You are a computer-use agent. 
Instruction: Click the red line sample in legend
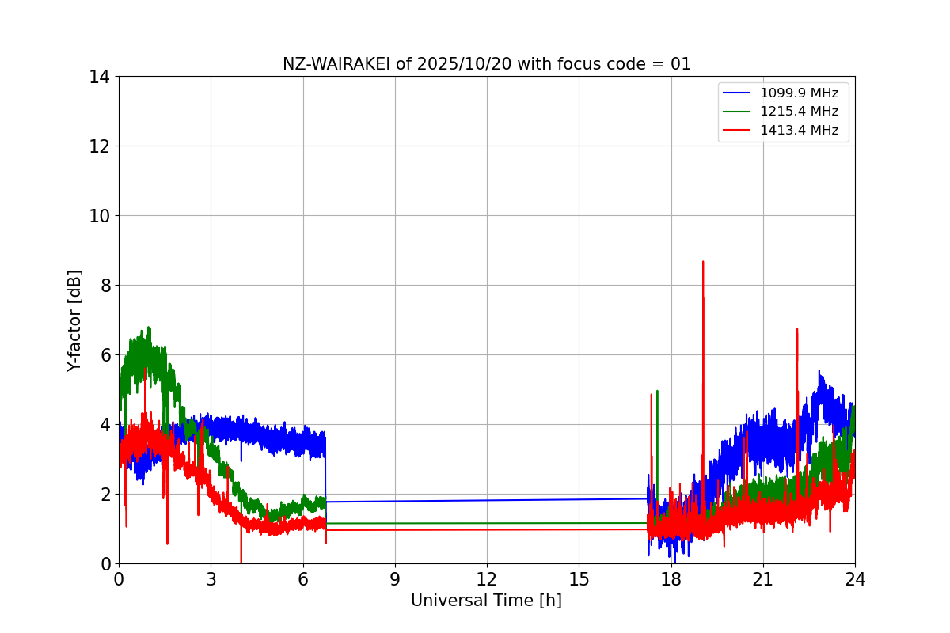[x=737, y=131]
